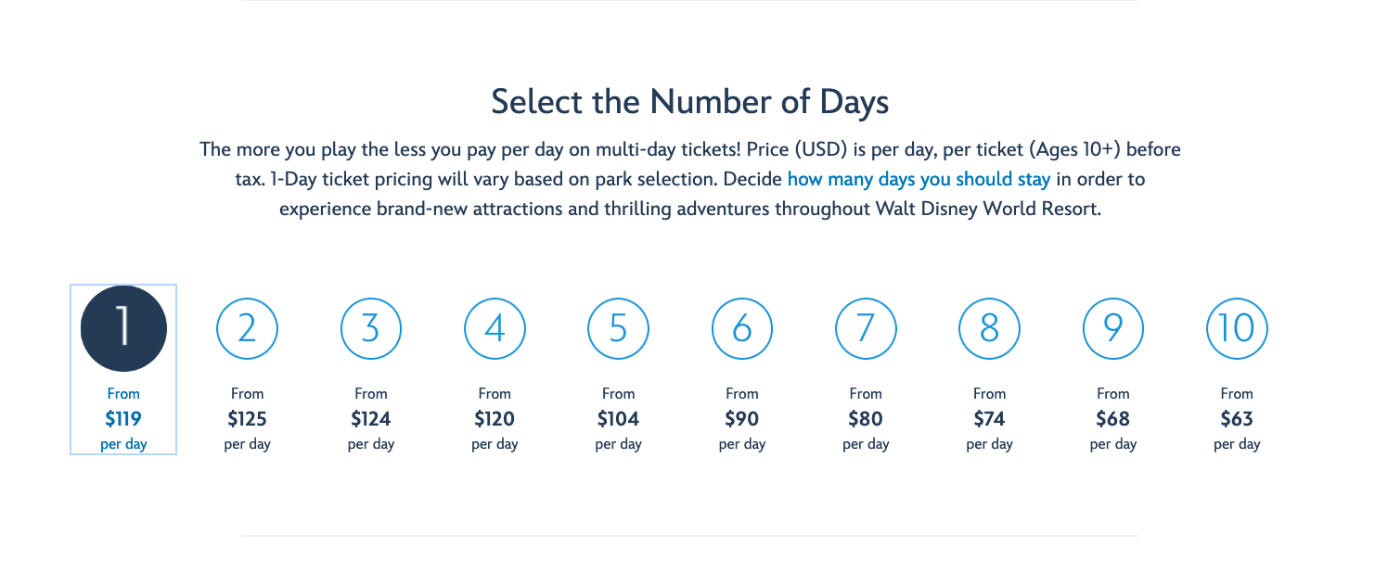This screenshot has height=573, width=1375.
Task: Choose the 2-day circle option
Action: (247, 328)
